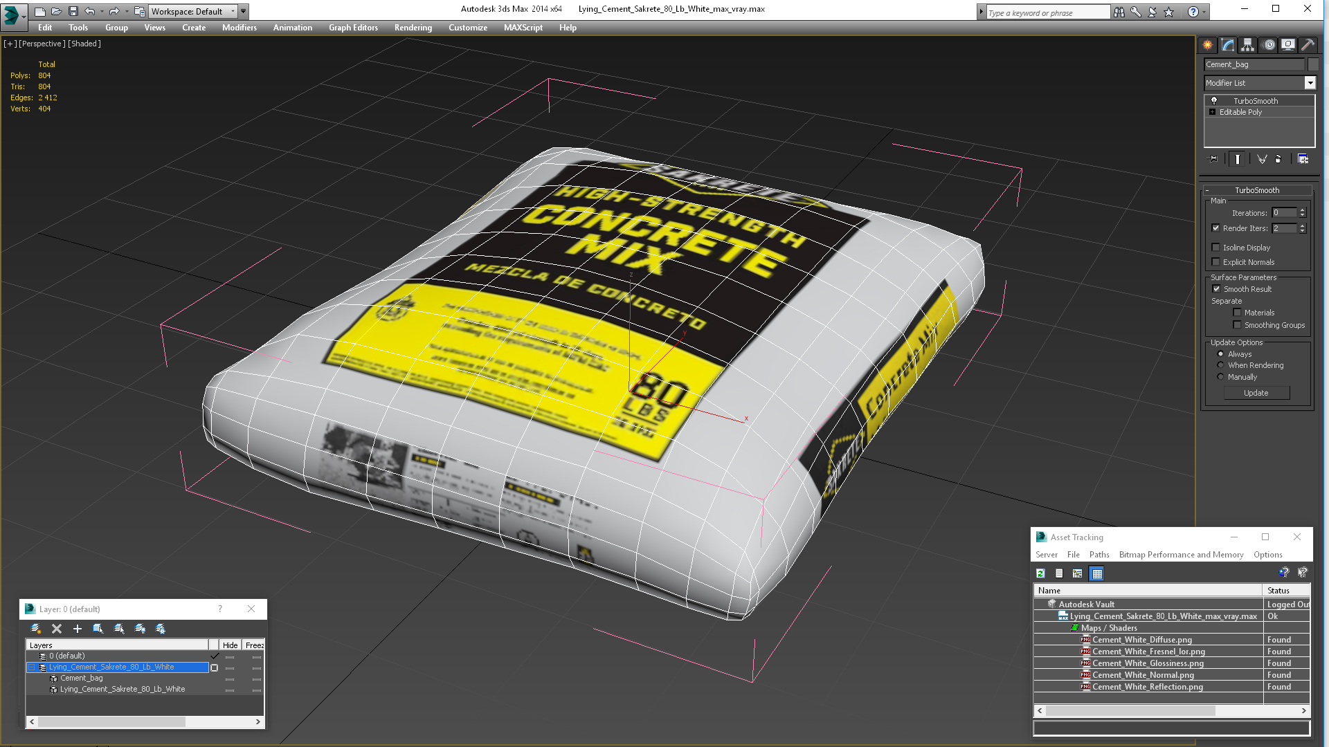This screenshot has width=1329, height=747.
Task: Select Always update option radio
Action: [x=1220, y=354]
